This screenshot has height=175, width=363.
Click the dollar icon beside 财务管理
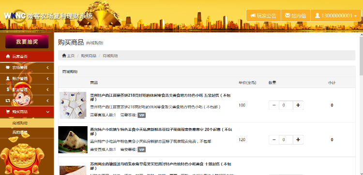8,89
